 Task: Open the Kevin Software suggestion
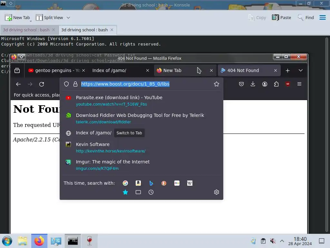coord(141,147)
